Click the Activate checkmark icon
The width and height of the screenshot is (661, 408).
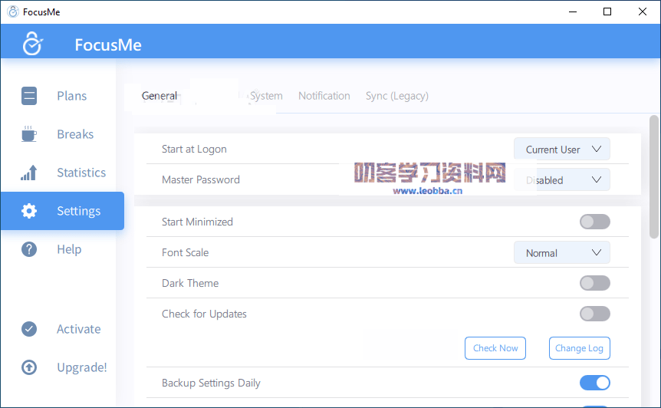coord(29,329)
